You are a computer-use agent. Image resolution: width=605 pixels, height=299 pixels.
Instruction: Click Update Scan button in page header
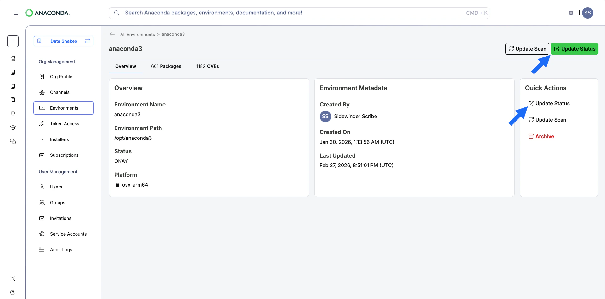click(527, 49)
